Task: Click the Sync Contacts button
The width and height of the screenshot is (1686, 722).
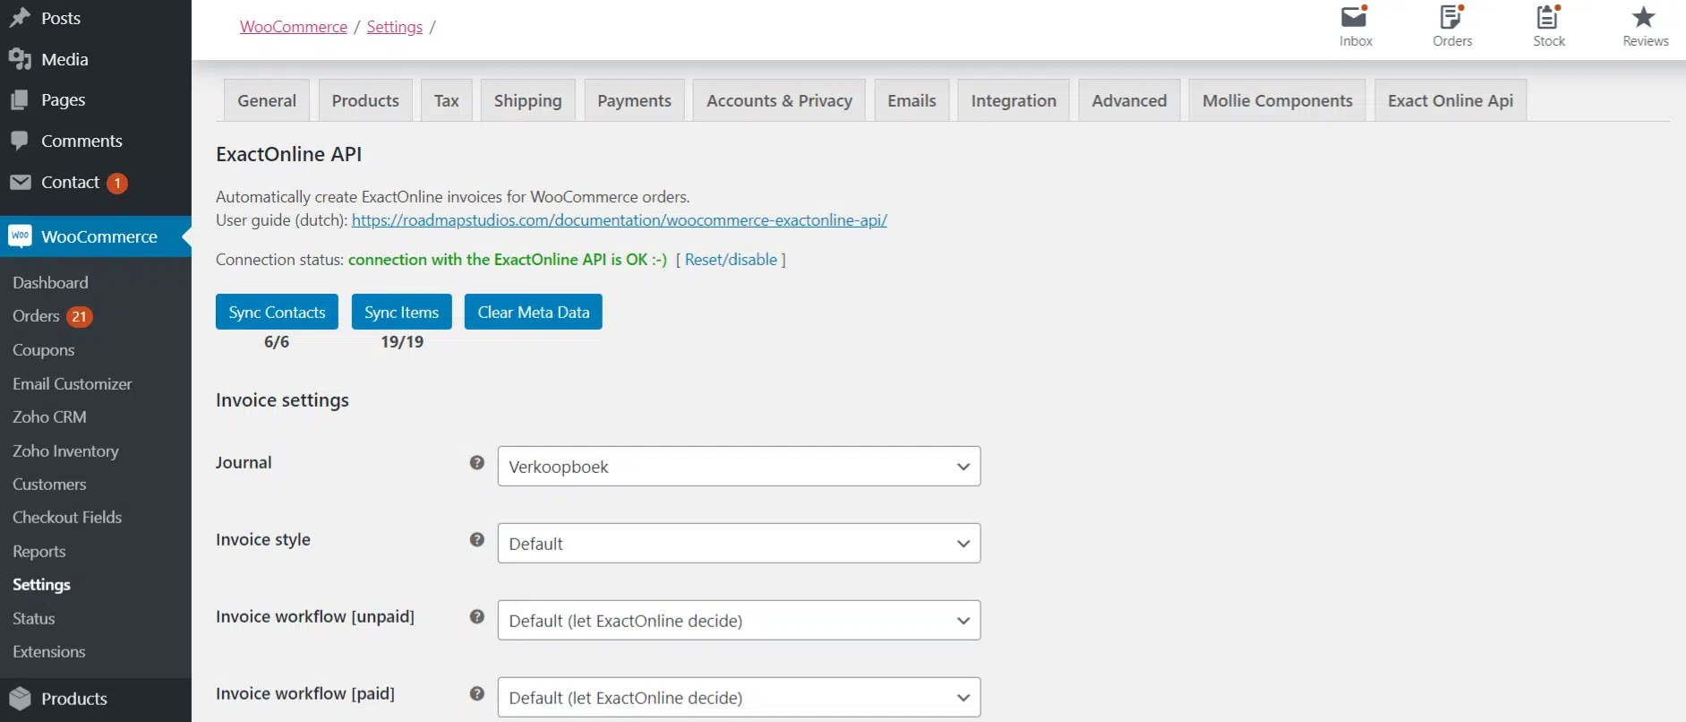Action: tap(277, 312)
